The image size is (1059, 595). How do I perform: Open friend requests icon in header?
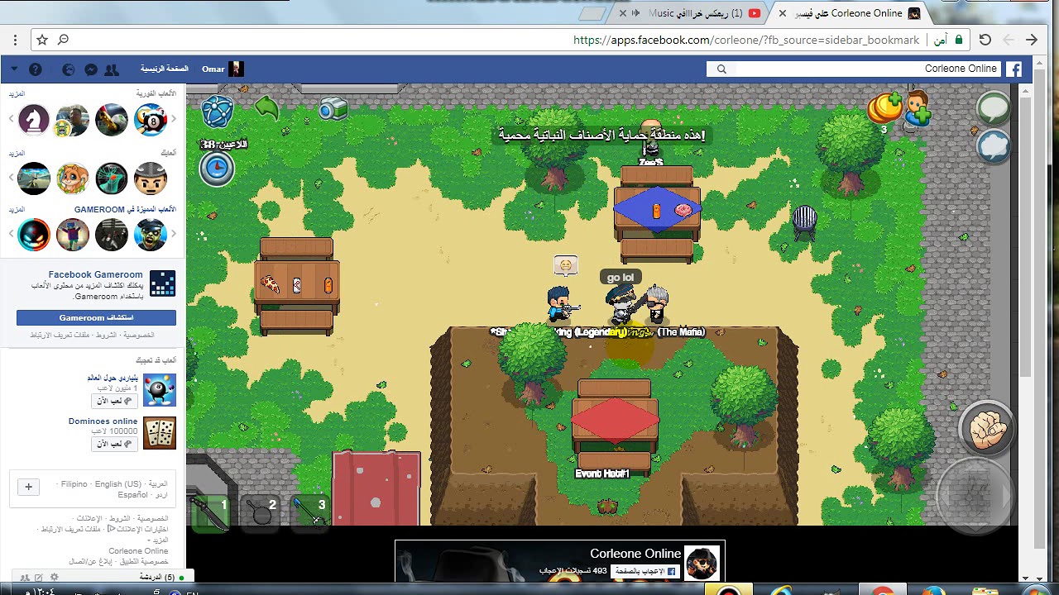(112, 69)
